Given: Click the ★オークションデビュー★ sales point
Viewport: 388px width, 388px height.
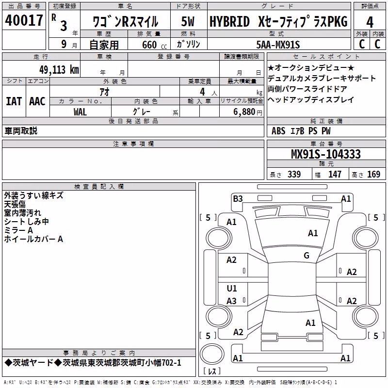Looking at the screenshot, I should click(311, 67).
